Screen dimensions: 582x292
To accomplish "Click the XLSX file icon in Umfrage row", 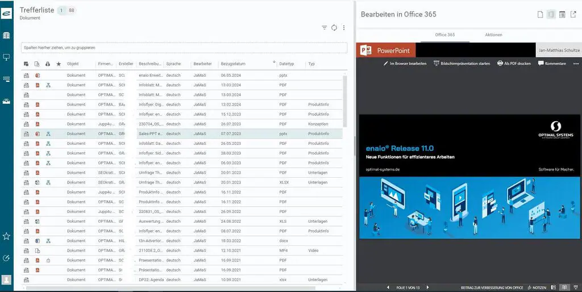I will 37,182.
